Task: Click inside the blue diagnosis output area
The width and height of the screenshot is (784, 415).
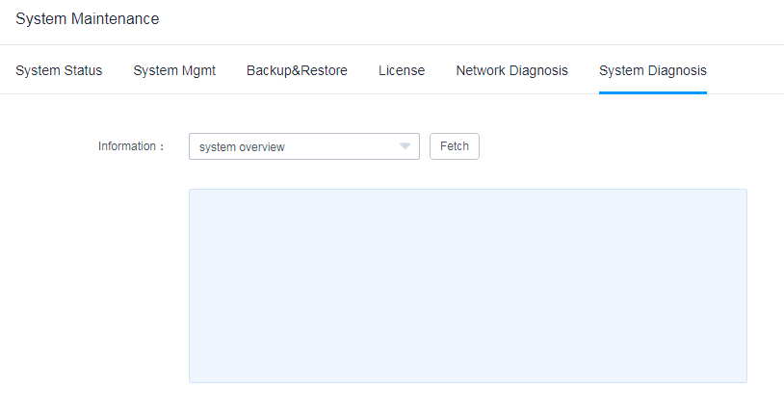Action: (468, 286)
